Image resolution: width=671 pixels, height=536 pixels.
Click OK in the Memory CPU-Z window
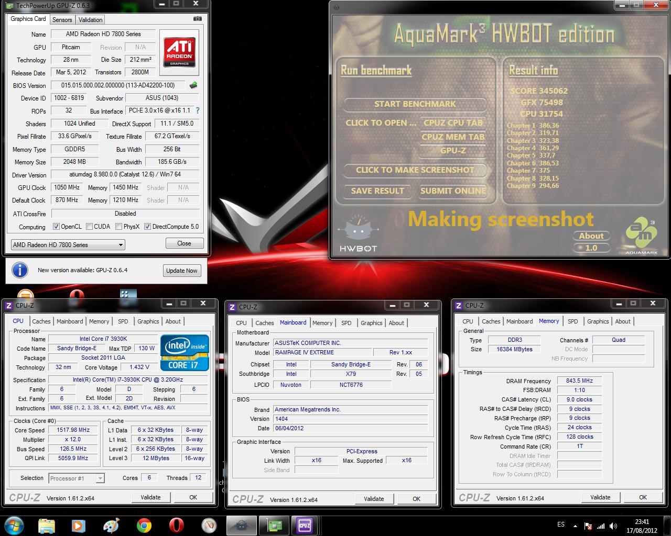point(643,497)
